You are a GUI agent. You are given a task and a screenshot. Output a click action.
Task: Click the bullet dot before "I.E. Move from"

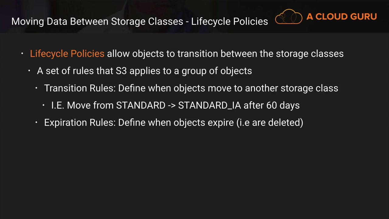[x=44, y=105]
